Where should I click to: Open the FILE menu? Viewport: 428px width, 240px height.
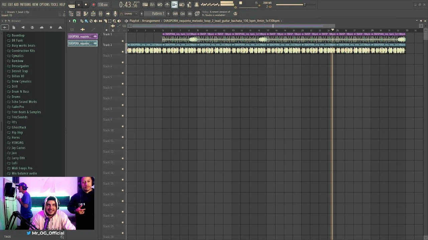[4, 5]
